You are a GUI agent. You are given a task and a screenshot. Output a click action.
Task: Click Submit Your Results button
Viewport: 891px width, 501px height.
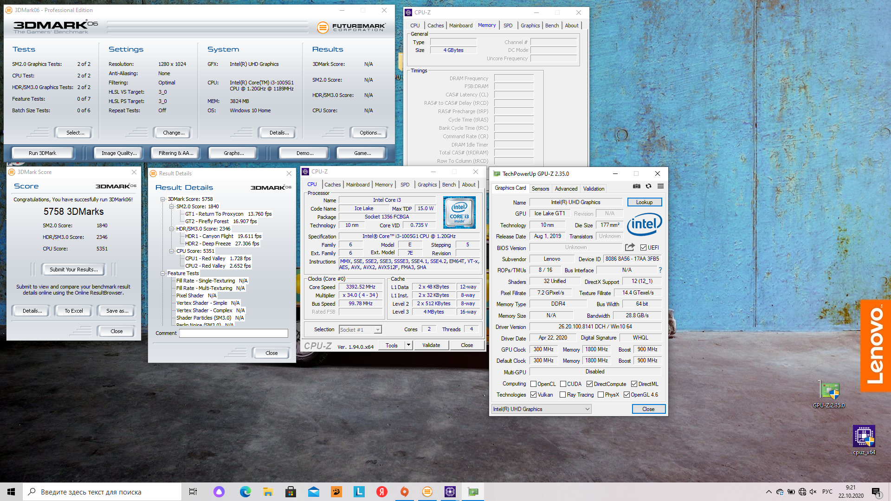click(x=73, y=269)
